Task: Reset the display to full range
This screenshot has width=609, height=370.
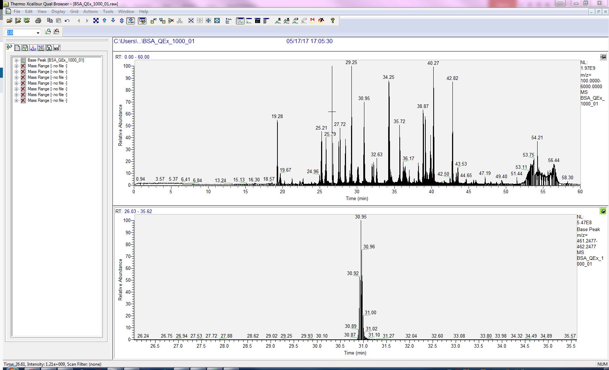Action: (96, 21)
